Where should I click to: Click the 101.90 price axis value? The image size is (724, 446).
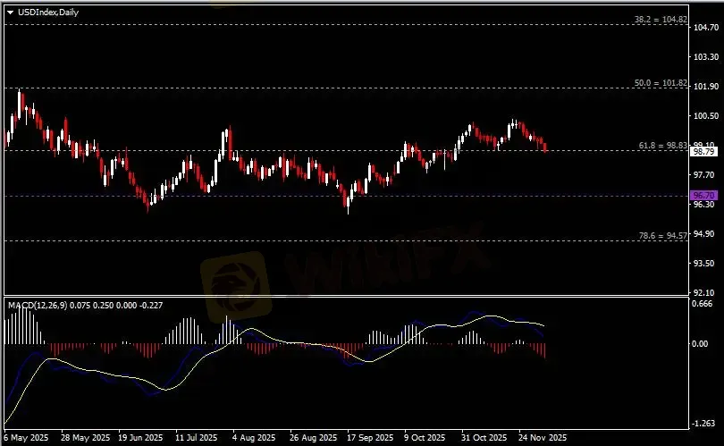tap(706, 87)
